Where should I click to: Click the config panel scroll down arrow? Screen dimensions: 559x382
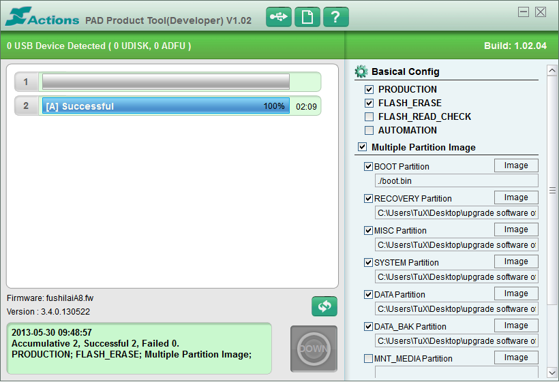552,372
